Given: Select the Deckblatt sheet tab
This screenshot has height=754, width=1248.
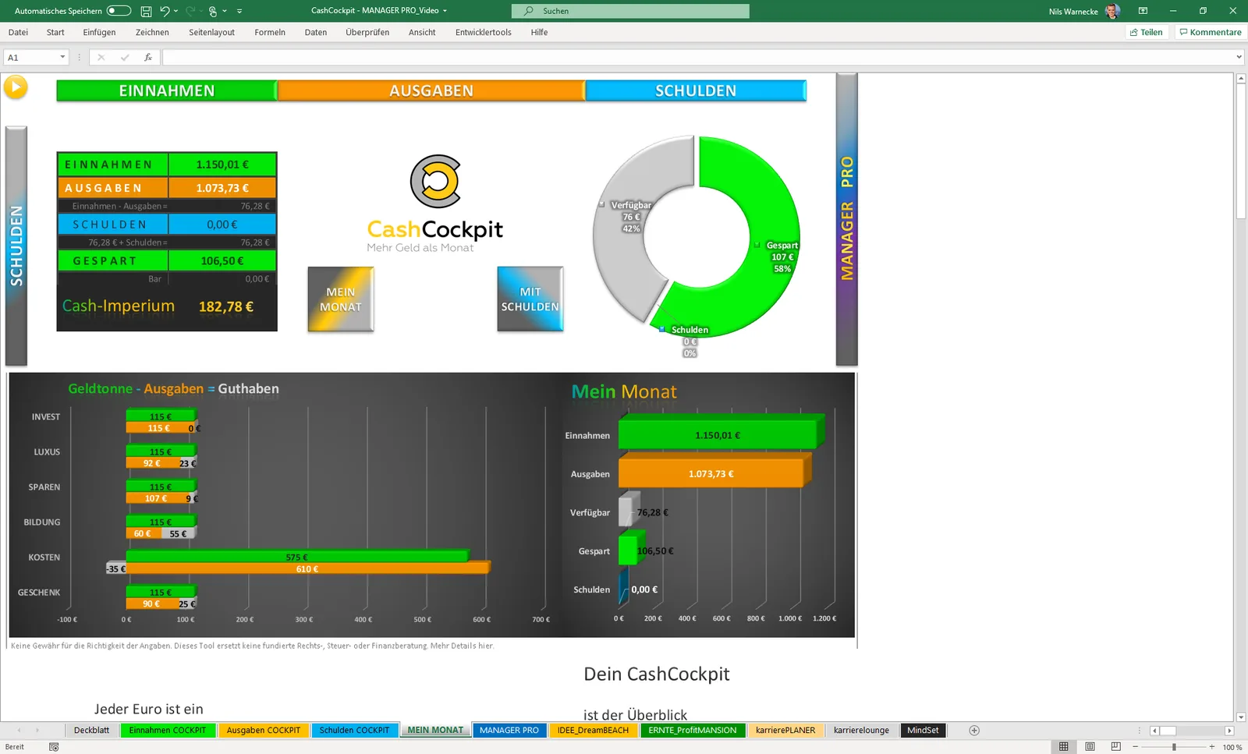Looking at the screenshot, I should [x=91, y=731].
